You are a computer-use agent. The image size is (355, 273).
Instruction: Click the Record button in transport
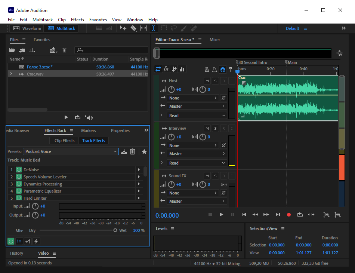click(x=288, y=215)
